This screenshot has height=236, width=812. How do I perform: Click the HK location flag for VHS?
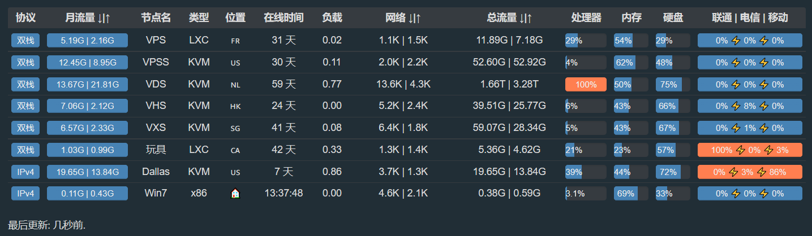[235, 106]
